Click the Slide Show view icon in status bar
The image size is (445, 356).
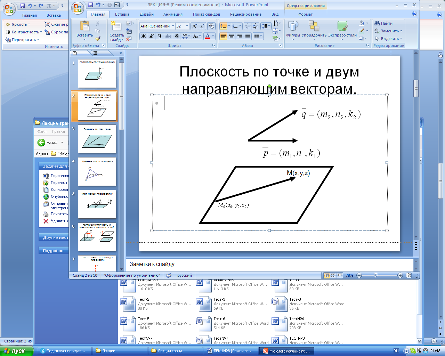point(340,275)
